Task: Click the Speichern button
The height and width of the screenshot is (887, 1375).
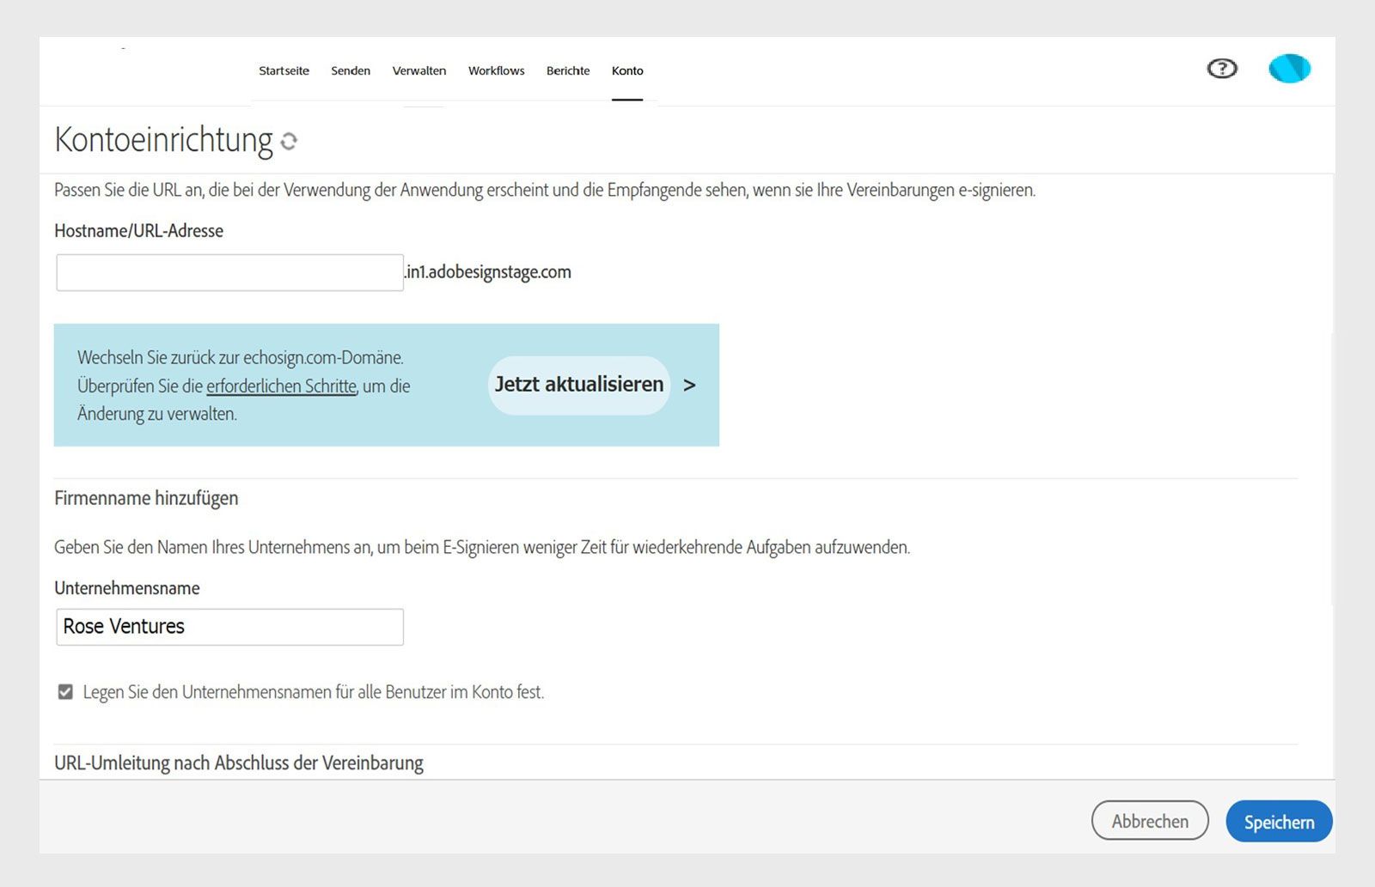Action: pyautogui.click(x=1278, y=821)
